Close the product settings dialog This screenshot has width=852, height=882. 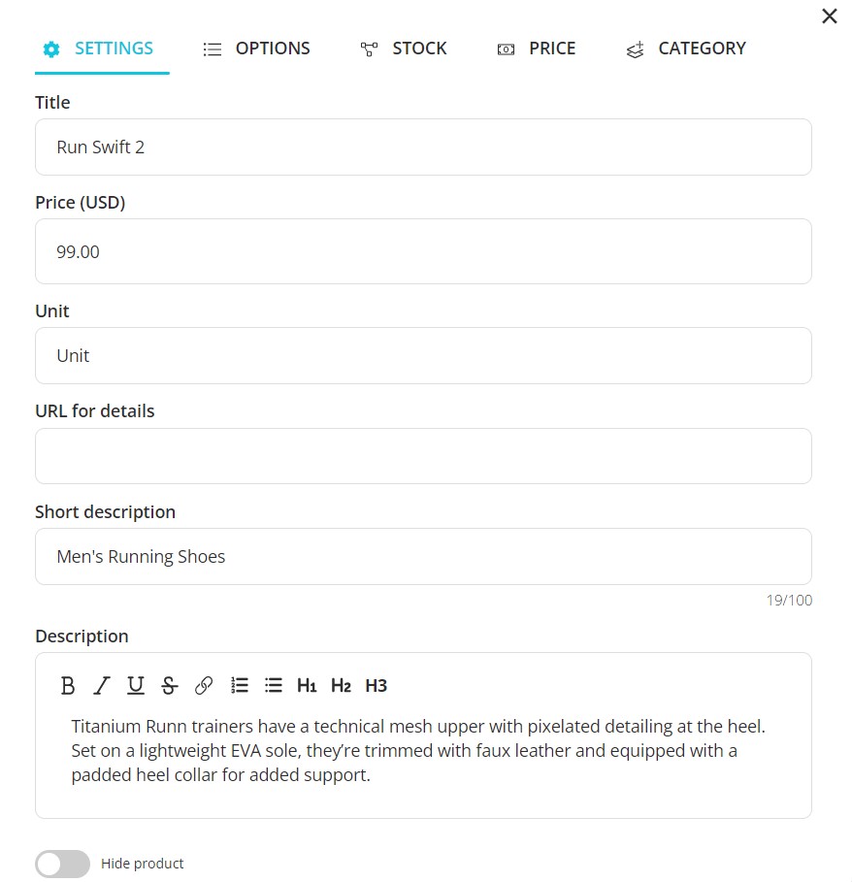[x=830, y=16]
